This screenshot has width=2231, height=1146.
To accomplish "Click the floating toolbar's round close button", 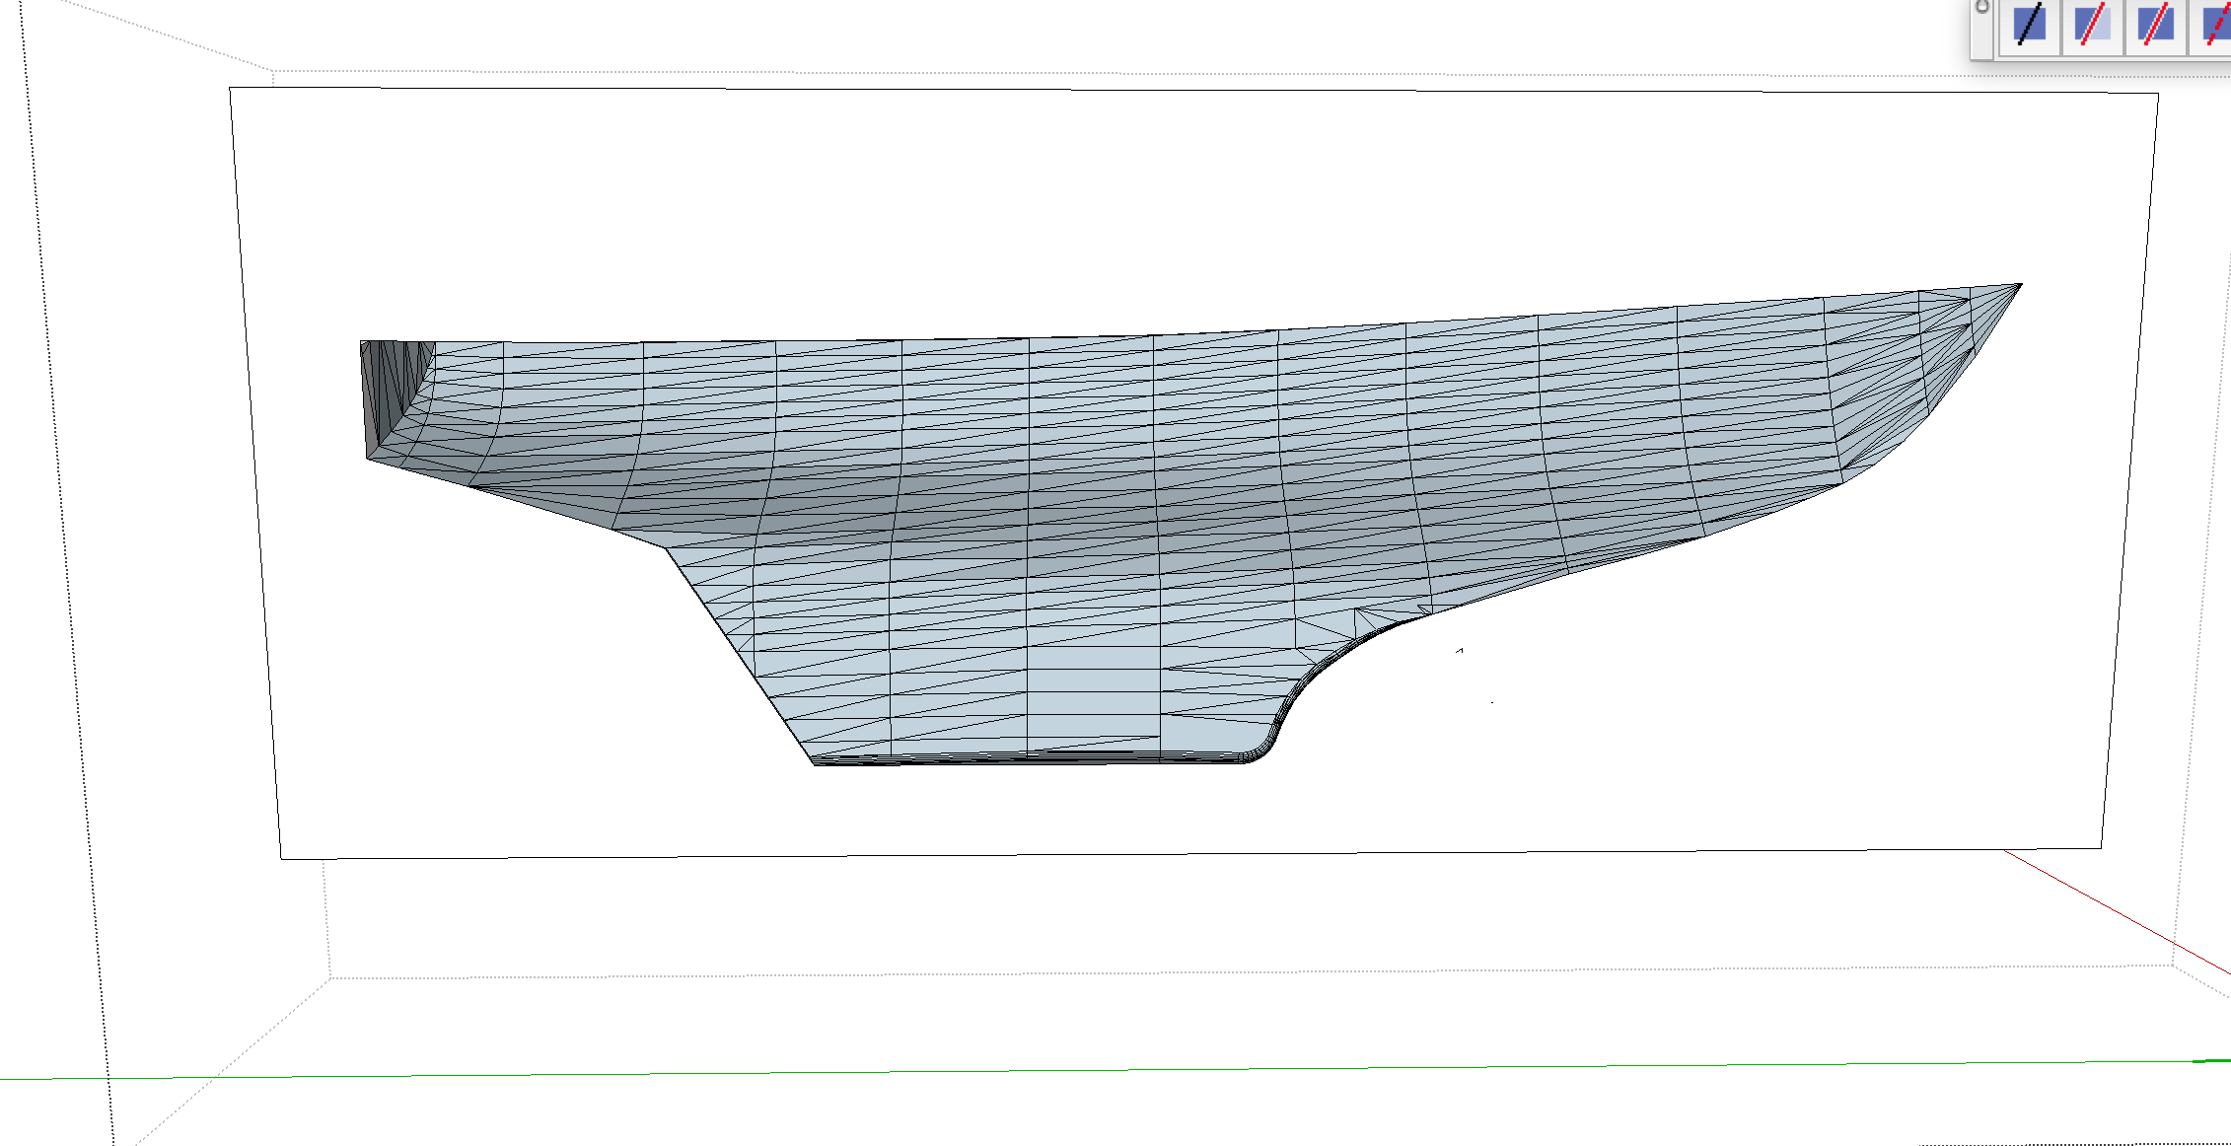I will click(1982, 7).
